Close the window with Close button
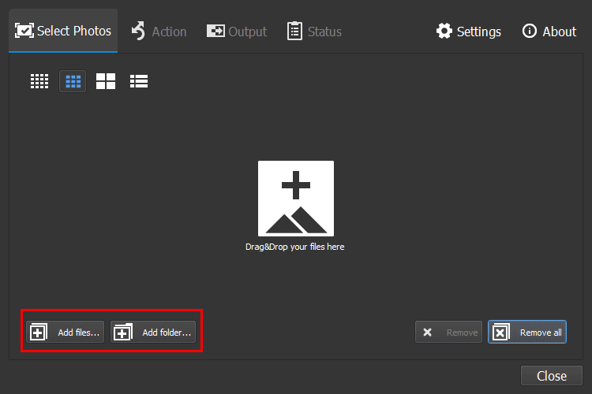Viewport: 592px width, 394px height. [552, 376]
